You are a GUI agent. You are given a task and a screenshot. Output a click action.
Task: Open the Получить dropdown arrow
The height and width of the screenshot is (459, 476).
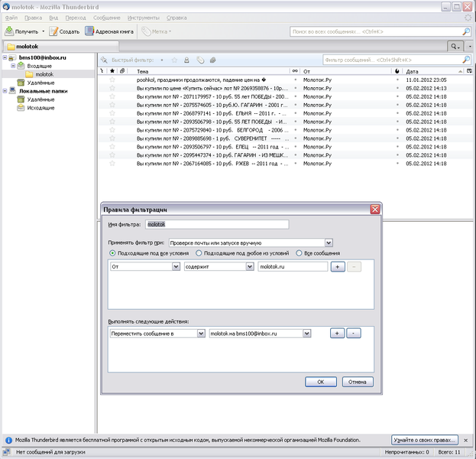coord(43,31)
